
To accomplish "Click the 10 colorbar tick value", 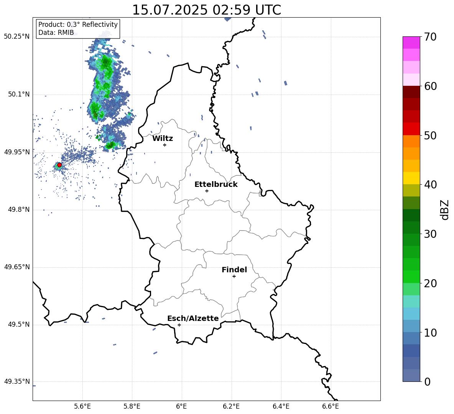I will click(430, 333).
